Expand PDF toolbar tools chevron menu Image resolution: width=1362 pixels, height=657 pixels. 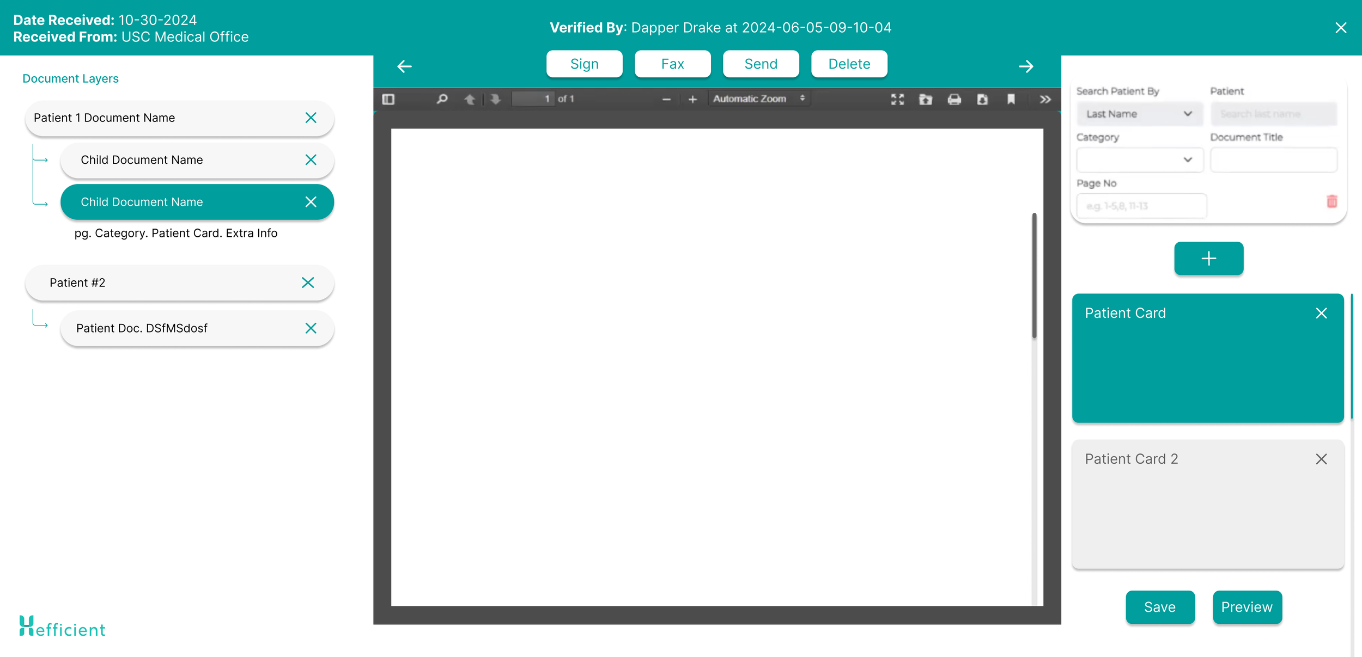tap(1044, 99)
